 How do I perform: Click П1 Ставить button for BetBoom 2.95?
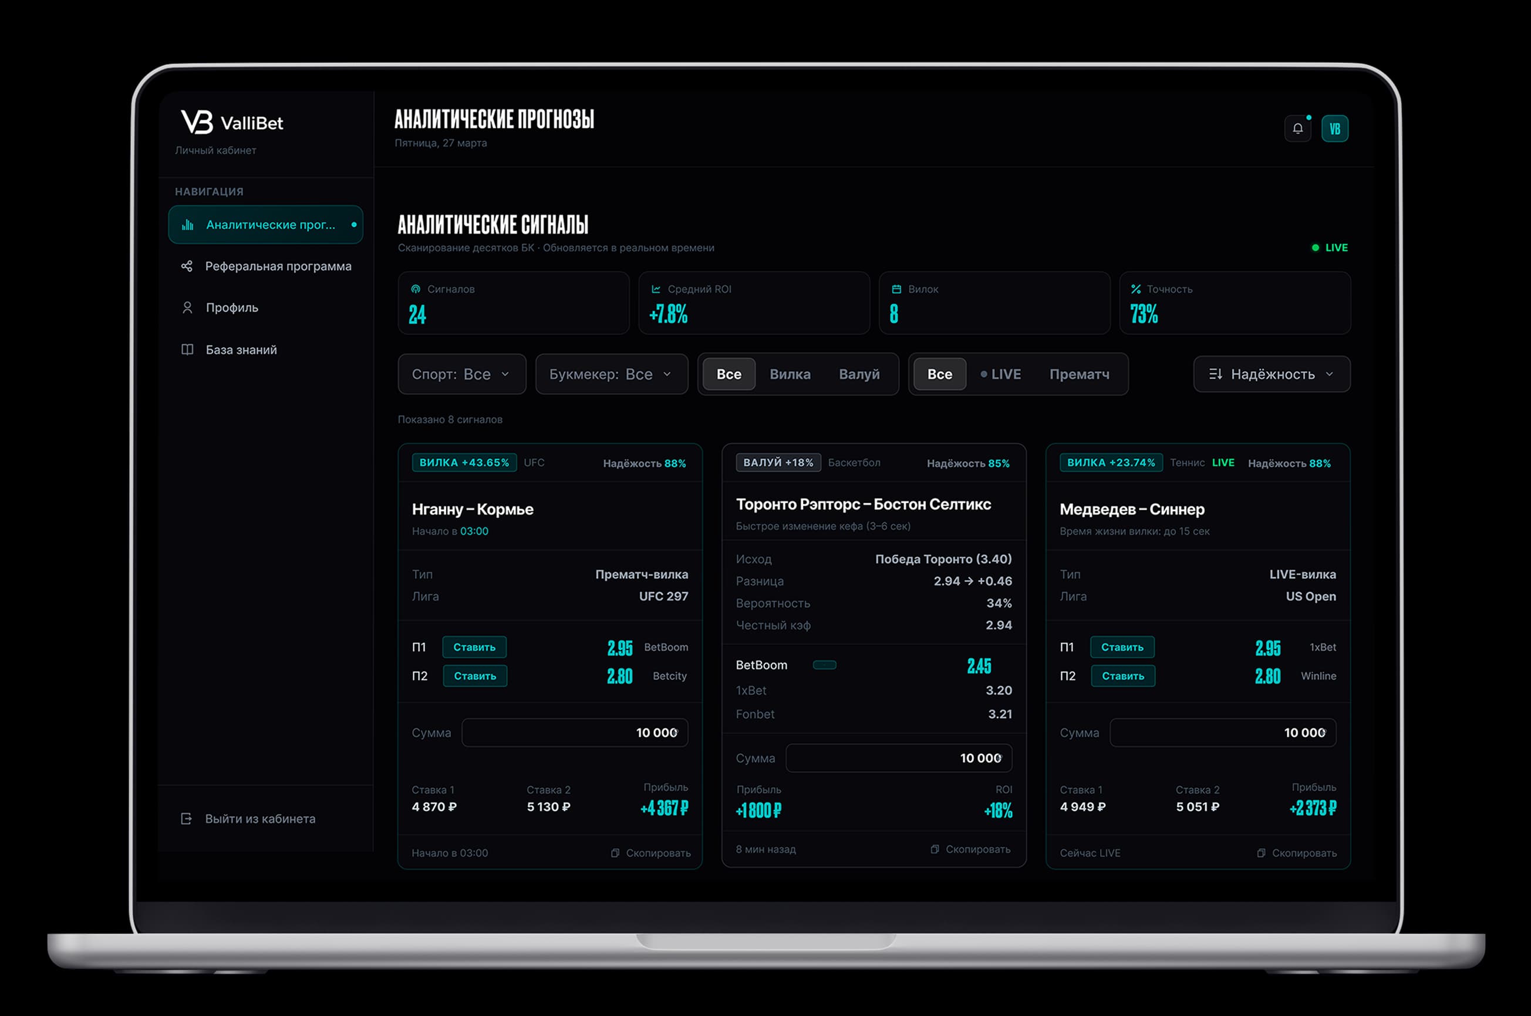pos(474,647)
